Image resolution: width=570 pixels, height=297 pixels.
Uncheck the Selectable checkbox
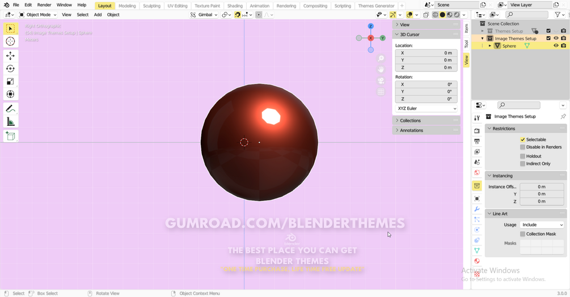pyautogui.click(x=522, y=139)
